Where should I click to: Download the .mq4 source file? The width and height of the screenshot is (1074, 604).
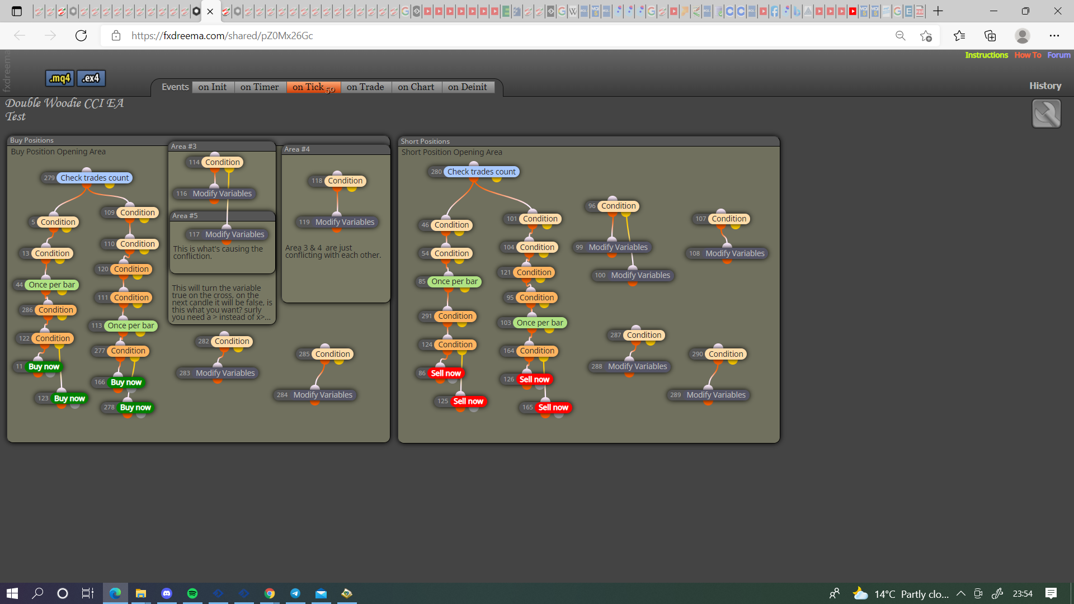click(x=59, y=78)
